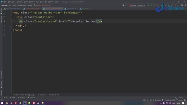The width and height of the screenshot is (187, 105).
Task: Collapse the div tag fold marker on line 2
Action: tap(12, 17)
